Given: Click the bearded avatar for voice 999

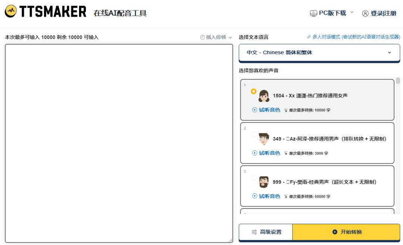Looking at the screenshot, I should [264, 182].
